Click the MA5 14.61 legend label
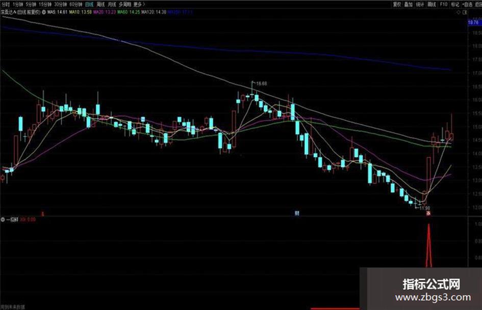 [57, 12]
